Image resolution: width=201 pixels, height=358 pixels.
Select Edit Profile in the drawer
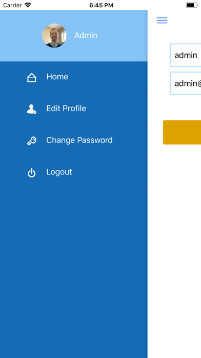tap(74, 109)
